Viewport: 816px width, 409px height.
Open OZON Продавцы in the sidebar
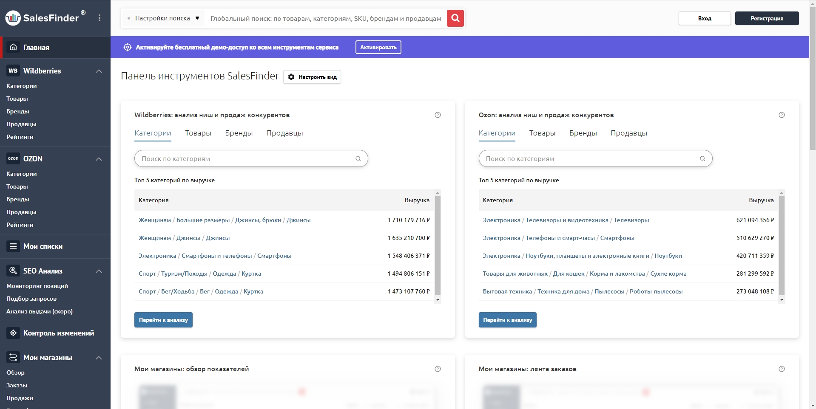pos(21,212)
